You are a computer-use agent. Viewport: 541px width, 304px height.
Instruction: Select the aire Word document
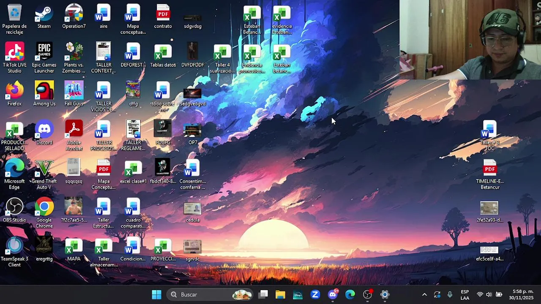[104, 17]
